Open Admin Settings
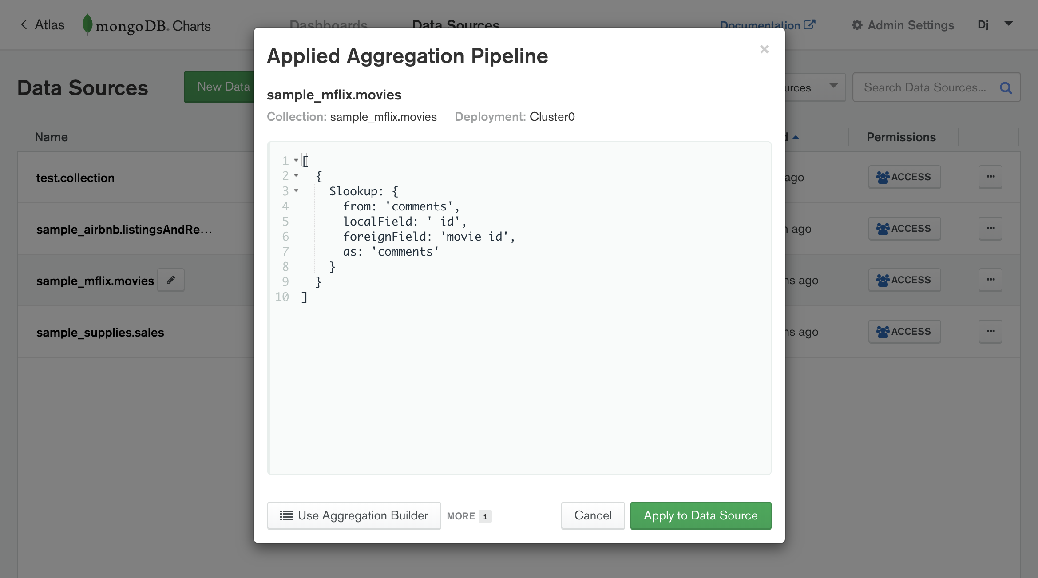This screenshot has width=1038, height=578. click(903, 25)
